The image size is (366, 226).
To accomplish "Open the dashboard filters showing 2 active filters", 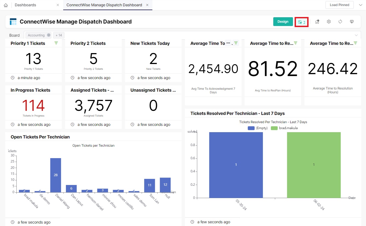I will click(301, 21).
